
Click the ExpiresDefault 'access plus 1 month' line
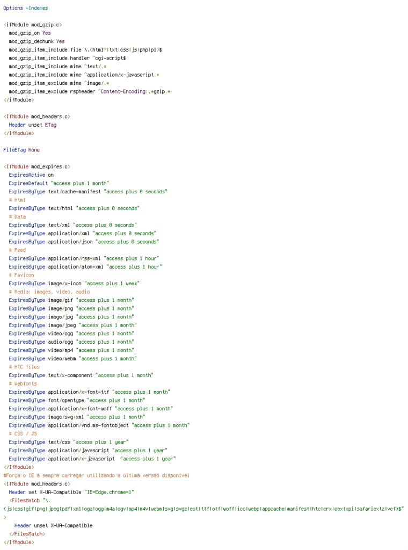coord(59,183)
